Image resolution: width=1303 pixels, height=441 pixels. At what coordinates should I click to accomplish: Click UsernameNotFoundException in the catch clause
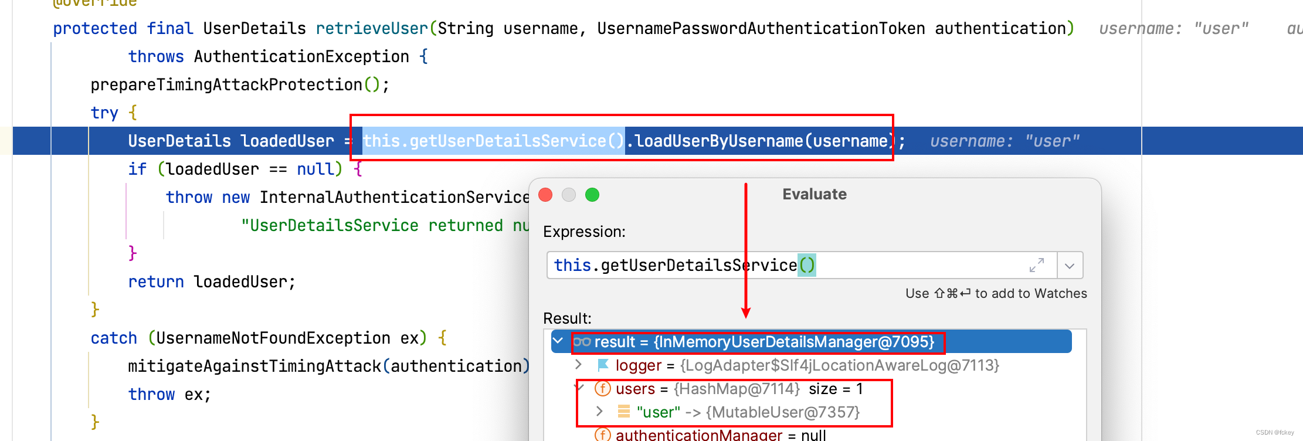[273, 338]
